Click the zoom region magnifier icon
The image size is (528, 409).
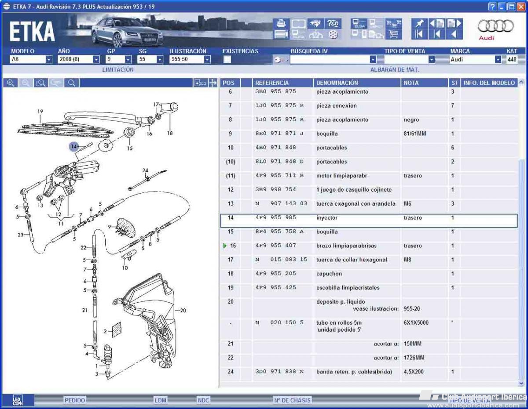[40, 83]
